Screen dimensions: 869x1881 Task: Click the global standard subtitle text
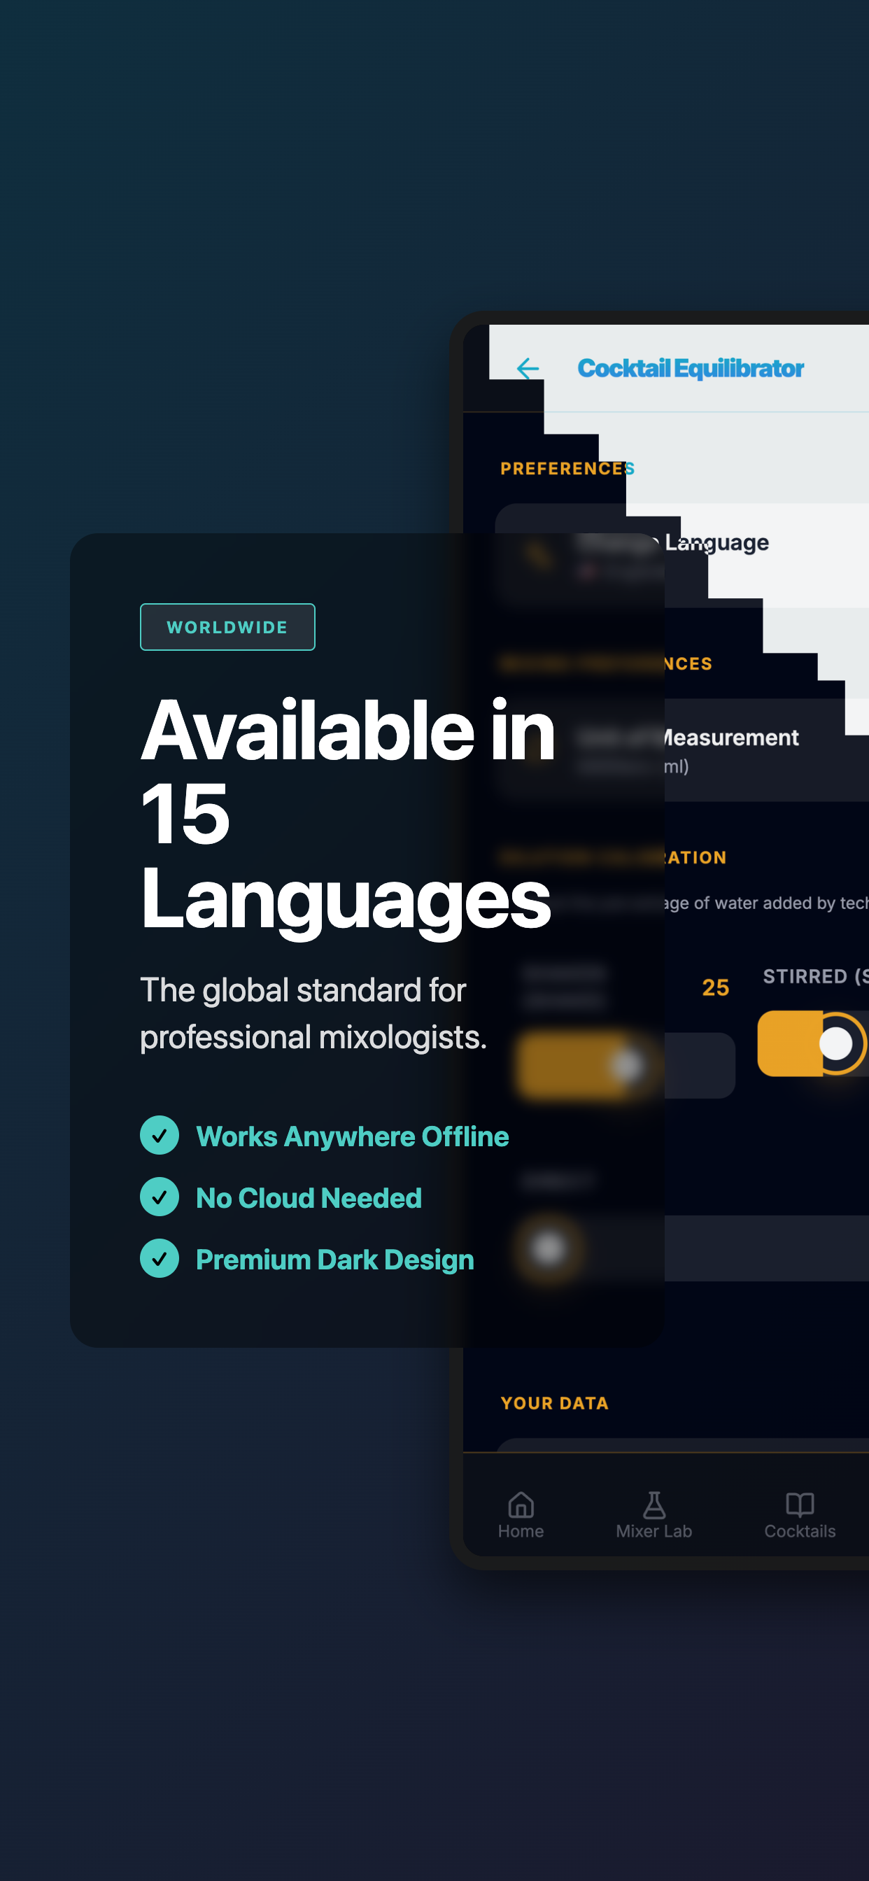coord(313,1013)
